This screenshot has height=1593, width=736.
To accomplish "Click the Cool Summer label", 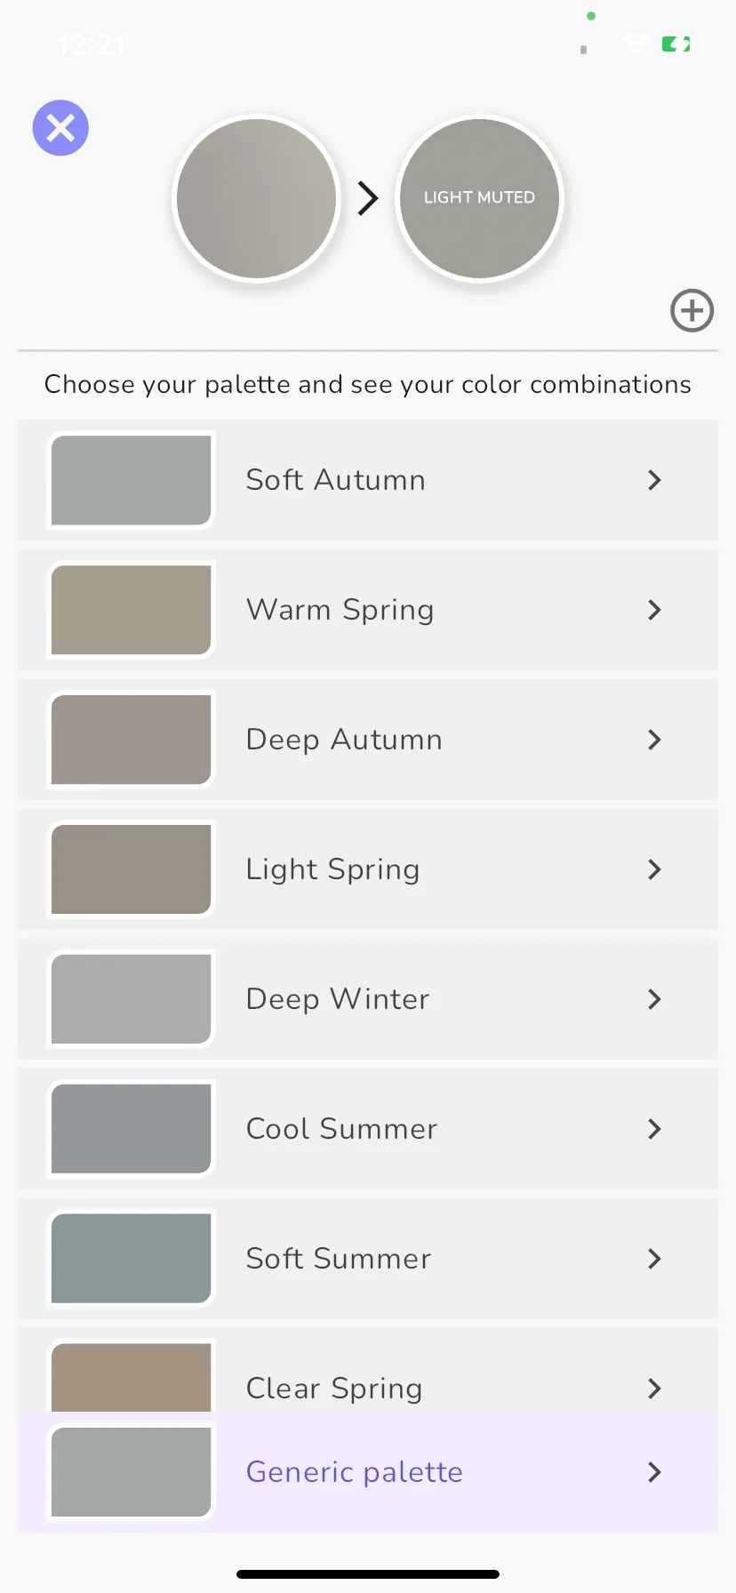I will (x=341, y=1129).
